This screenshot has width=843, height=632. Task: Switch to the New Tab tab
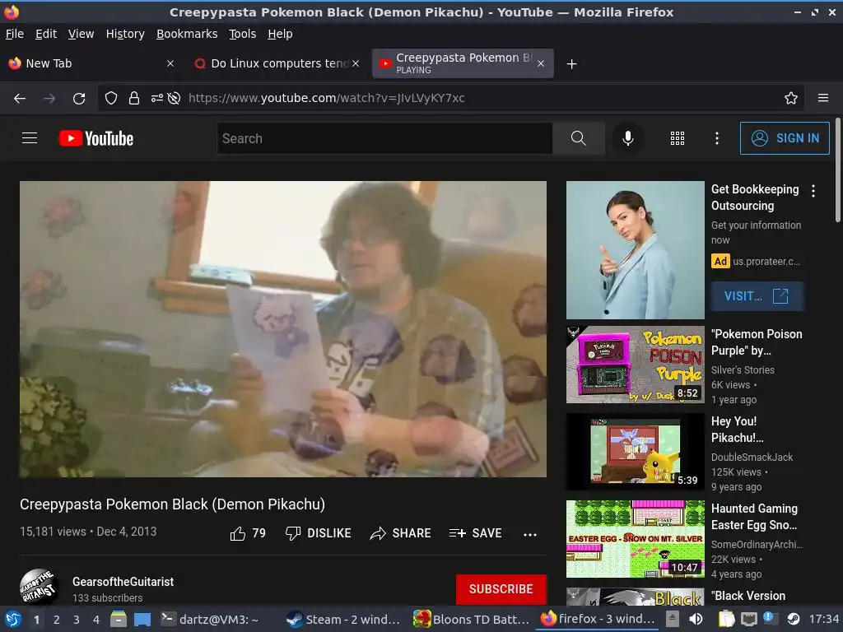(x=91, y=63)
